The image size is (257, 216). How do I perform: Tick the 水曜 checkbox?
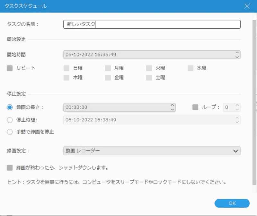click(190, 68)
